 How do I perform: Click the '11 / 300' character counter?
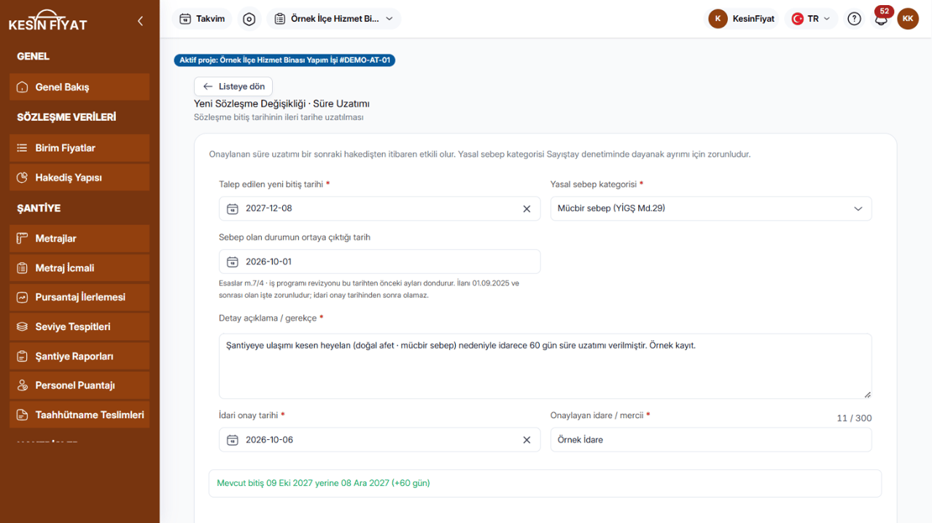tap(854, 419)
